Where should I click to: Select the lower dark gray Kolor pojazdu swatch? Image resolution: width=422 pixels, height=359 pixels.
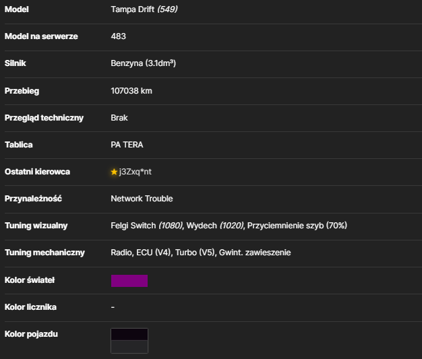(x=129, y=347)
